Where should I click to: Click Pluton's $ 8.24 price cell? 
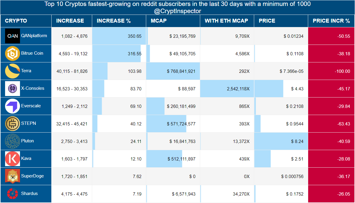(x=281, y=141)
